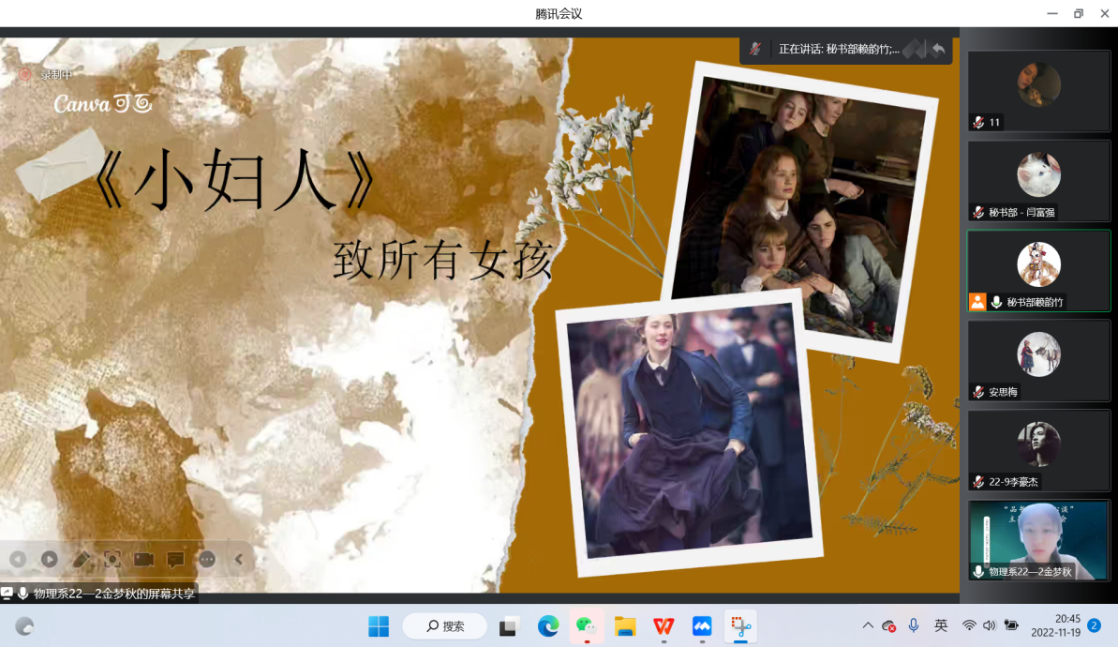Expand hidden system tray icons
Screen dimensions: 1118x647
coord(868,625)
